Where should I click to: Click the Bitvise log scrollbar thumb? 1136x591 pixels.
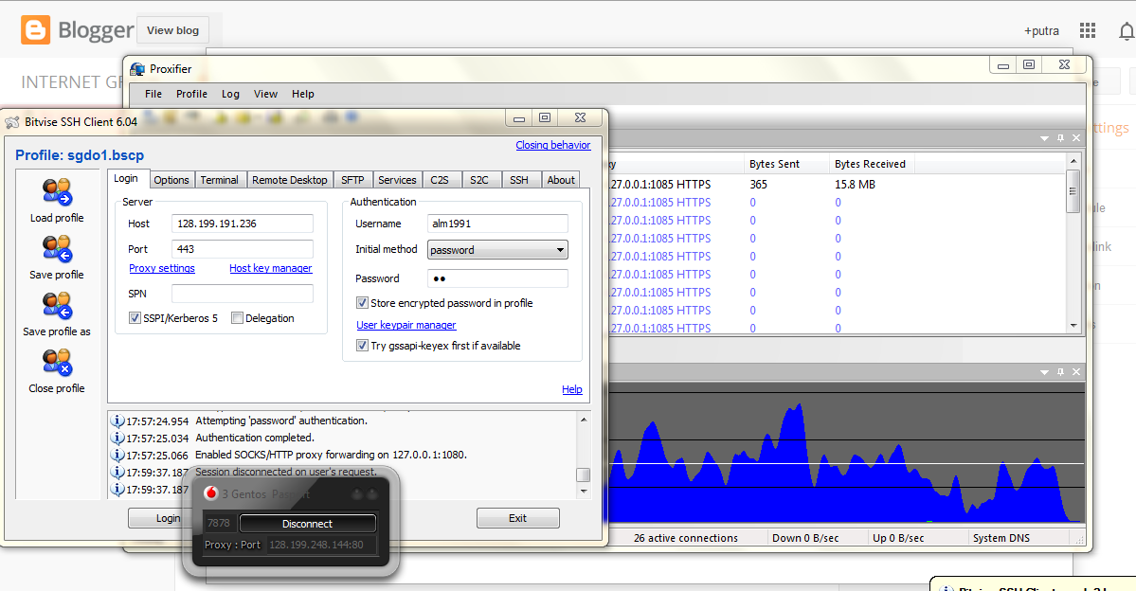(x=584, y=475)
